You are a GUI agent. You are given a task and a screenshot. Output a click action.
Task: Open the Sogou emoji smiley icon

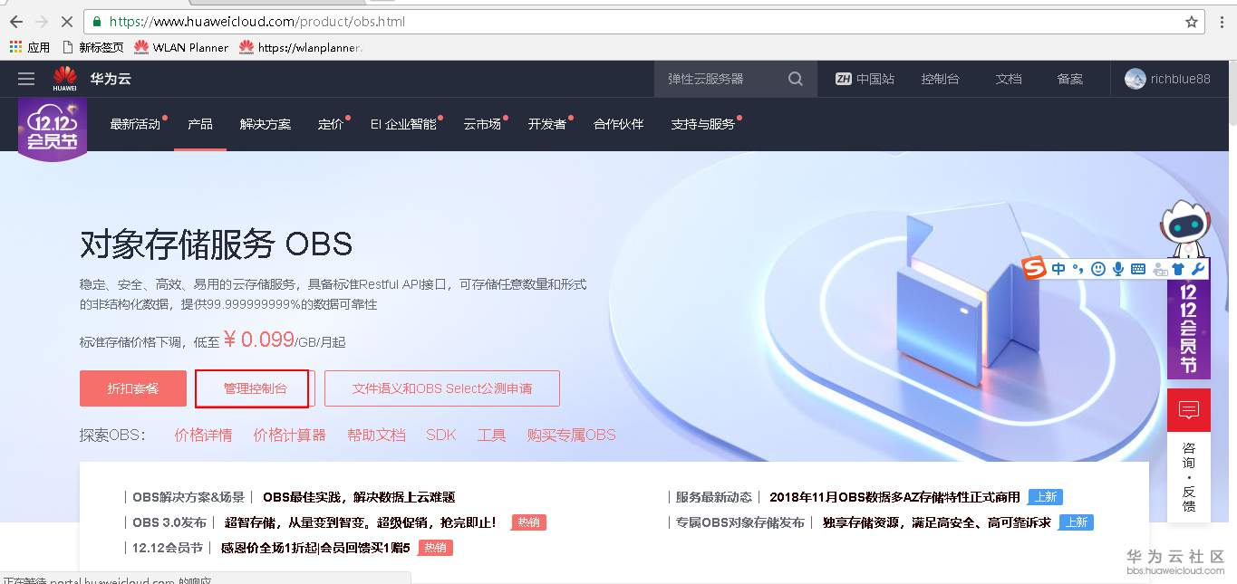pyautogui.click(x=1098, y=269)
